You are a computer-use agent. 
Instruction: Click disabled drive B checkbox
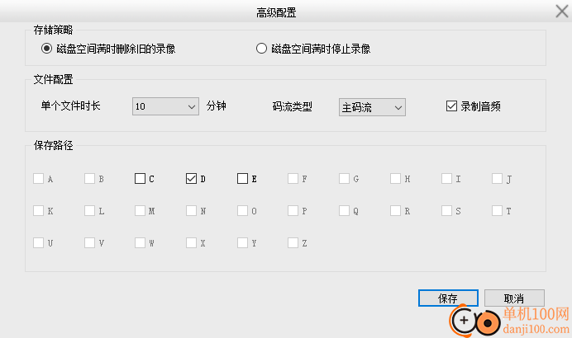point(89,179)
